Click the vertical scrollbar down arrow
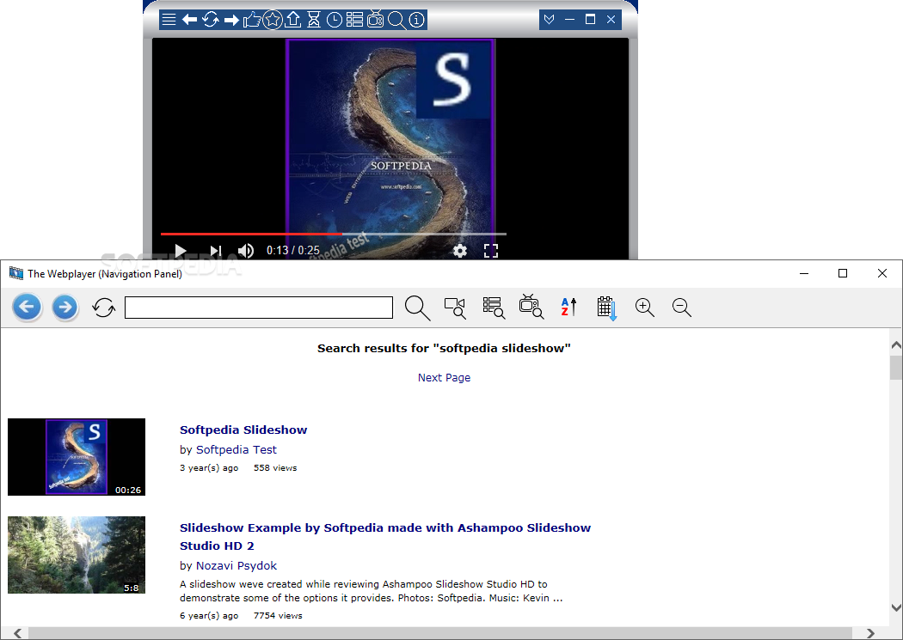Screen dimensions: 903x640 click(x=896, y=607)
